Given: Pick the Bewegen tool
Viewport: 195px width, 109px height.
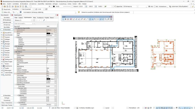Looking at the screenshot, I should click(6, 44).
